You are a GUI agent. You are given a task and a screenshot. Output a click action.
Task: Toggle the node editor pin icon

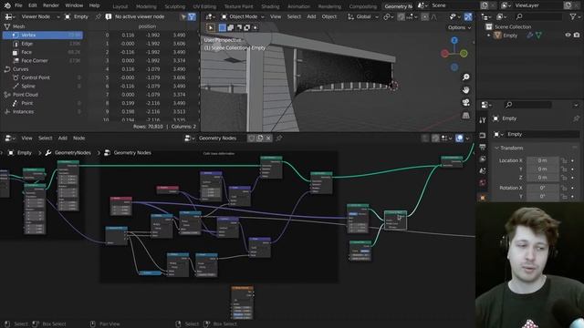coord(278,138)
